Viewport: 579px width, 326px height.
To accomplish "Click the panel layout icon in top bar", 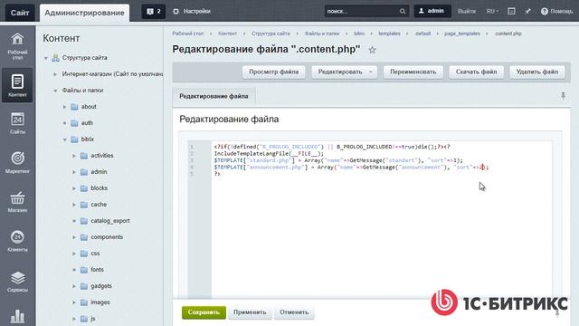I will [511, 12].
